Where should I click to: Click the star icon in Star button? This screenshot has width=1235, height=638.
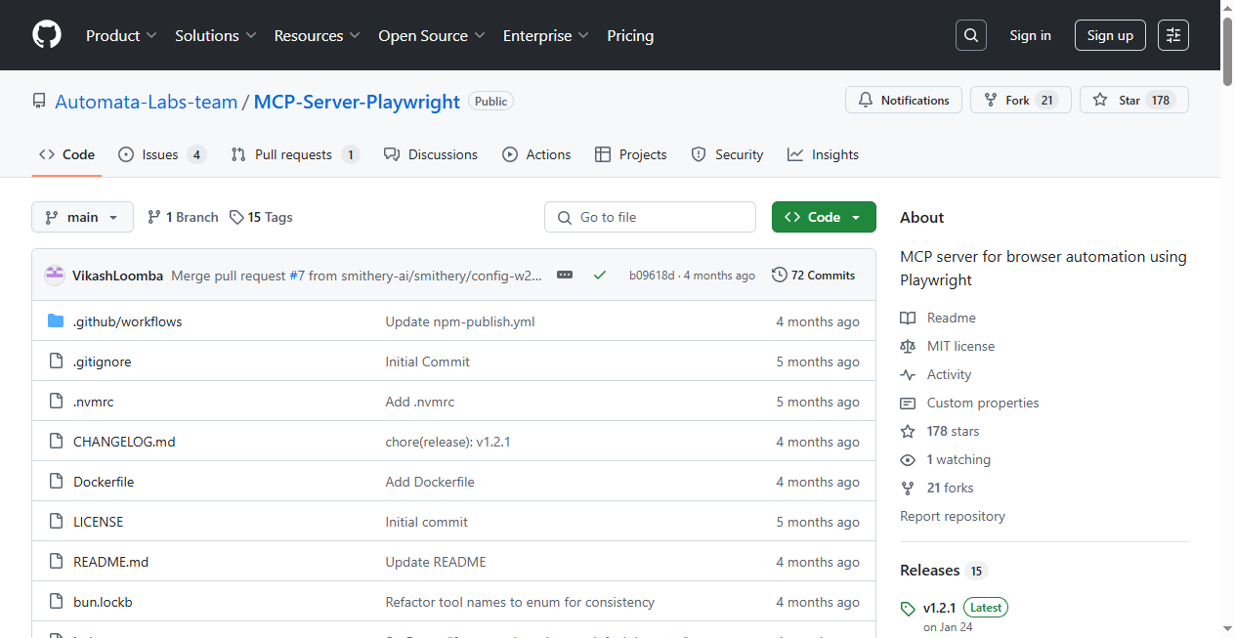click(1100, 100)
